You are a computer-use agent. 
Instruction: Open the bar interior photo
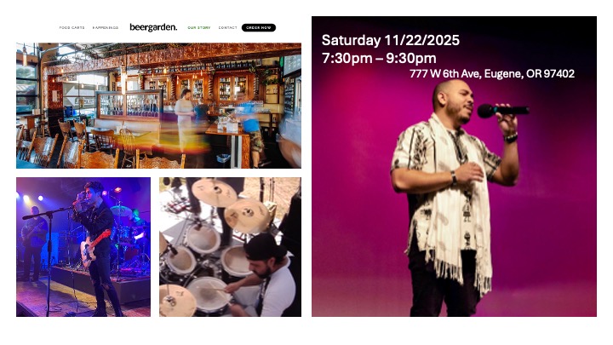158,106
